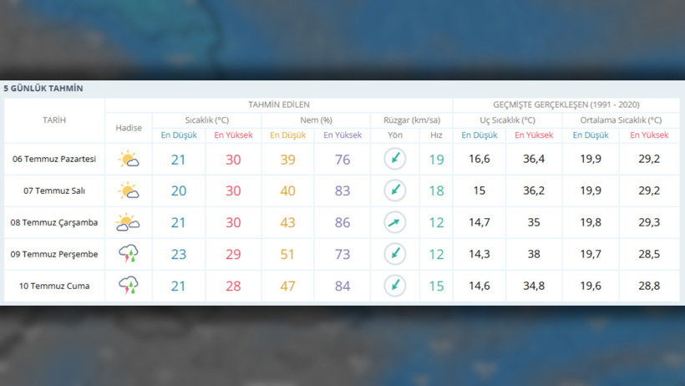Click low humidity value 51
Image resolution: width=685 pixels, height=386 pixels.
(287, 255)
